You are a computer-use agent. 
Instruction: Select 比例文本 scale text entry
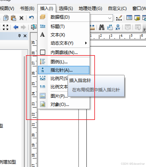[x=53, y=87]
